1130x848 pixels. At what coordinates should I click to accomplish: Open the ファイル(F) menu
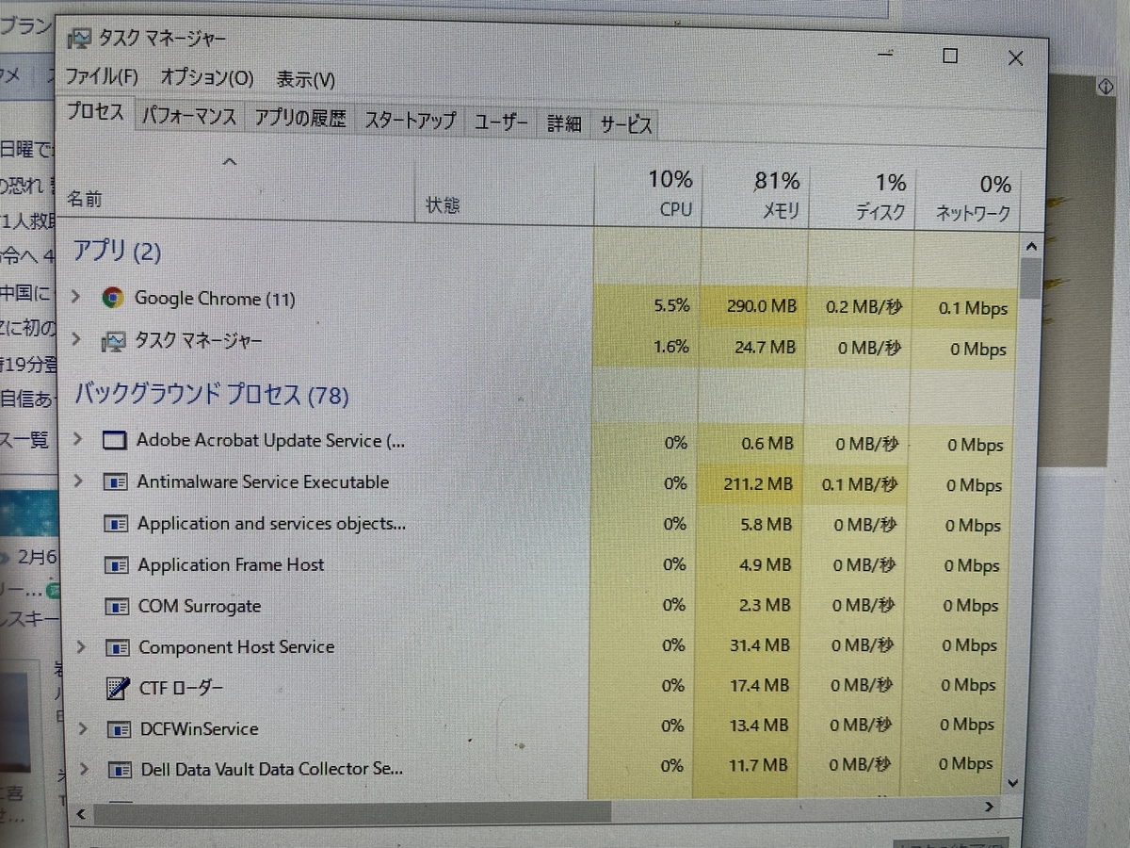pyautogui.click(x=102, y=76)
